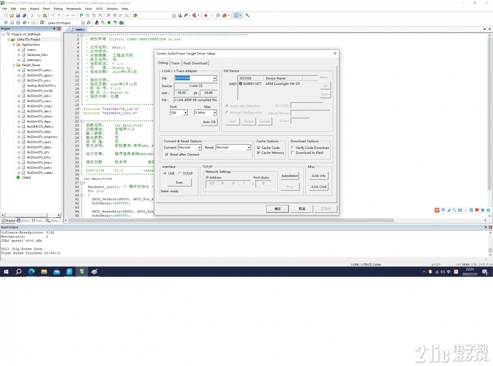493x366 pixels.
Task: Switch to the Books tab in project panel
Action: [23, 221]
